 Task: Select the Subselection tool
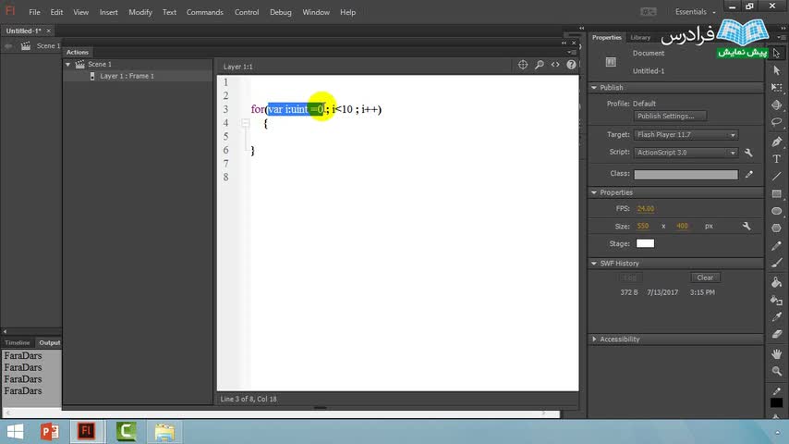pos(776,70)
